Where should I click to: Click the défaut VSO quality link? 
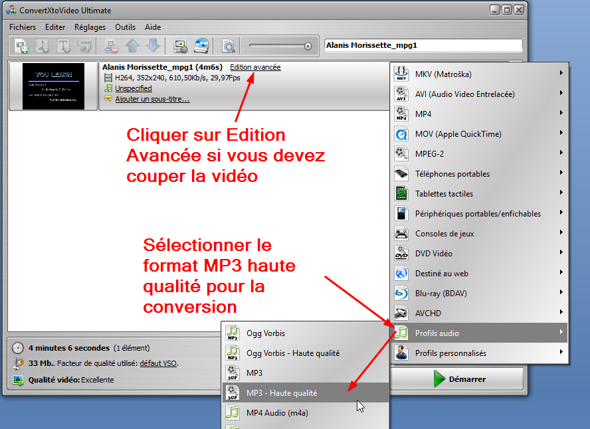pyautogui.click(x=158, y=363)
